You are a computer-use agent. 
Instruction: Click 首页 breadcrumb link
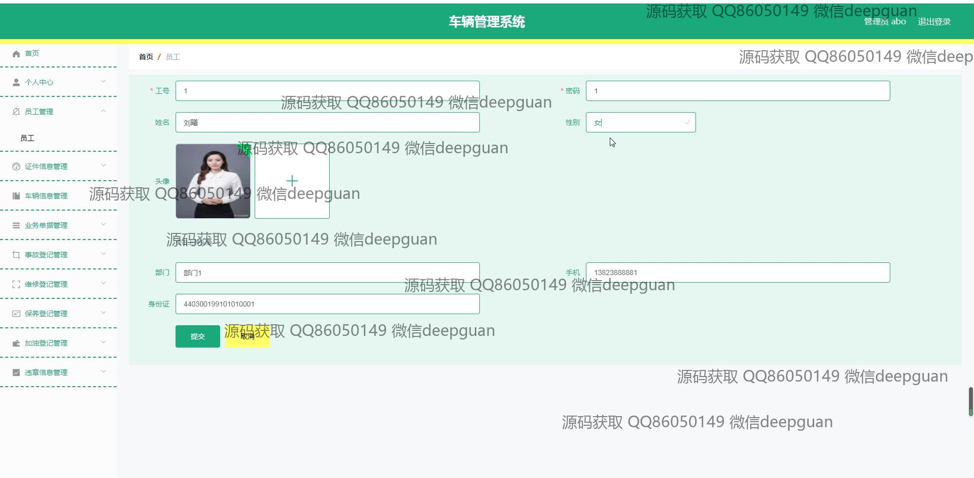point(146,57)
